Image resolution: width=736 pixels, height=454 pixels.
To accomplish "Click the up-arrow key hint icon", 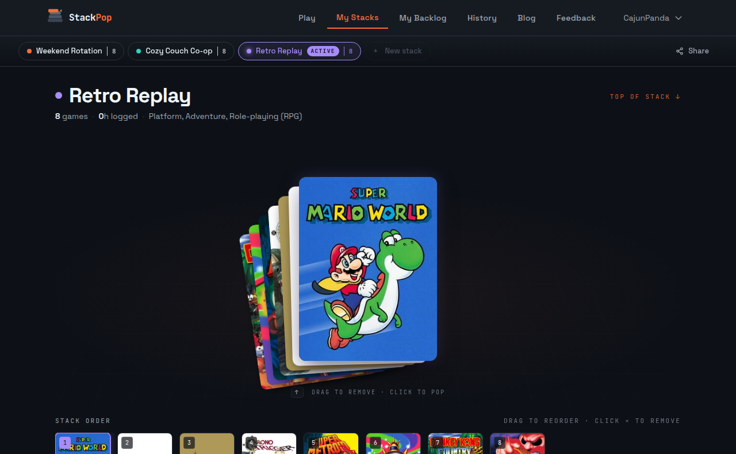I will [x=297, y=392].
